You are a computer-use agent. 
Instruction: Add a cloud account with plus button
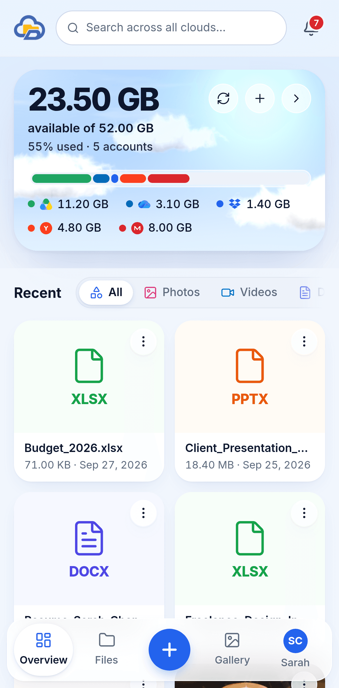(x=260, y=98)
